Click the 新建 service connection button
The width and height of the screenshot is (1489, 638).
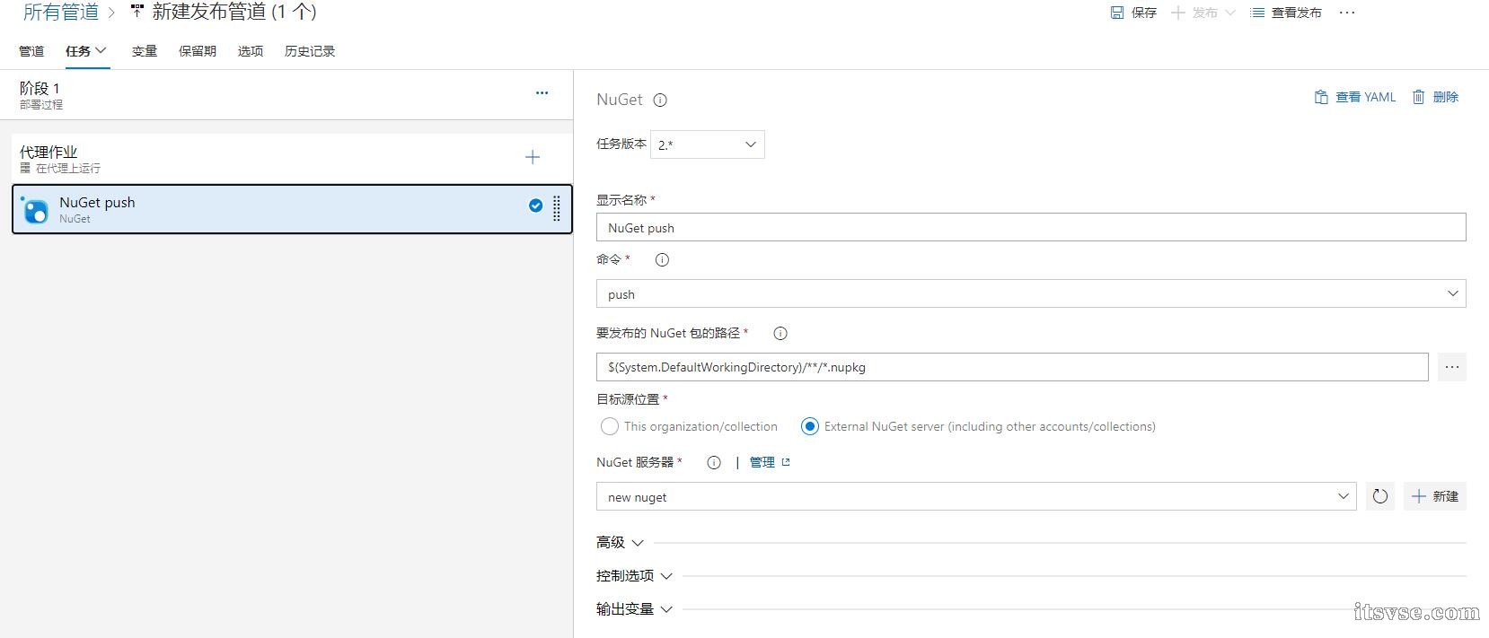(x=1435, y=496)
